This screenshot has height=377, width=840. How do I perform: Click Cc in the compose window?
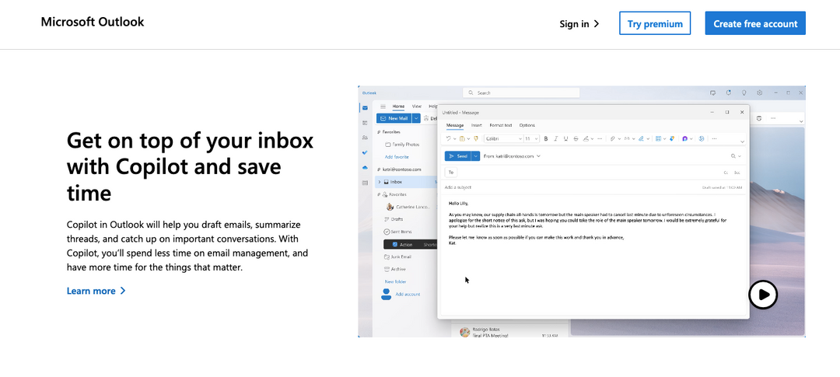[726, 173]
